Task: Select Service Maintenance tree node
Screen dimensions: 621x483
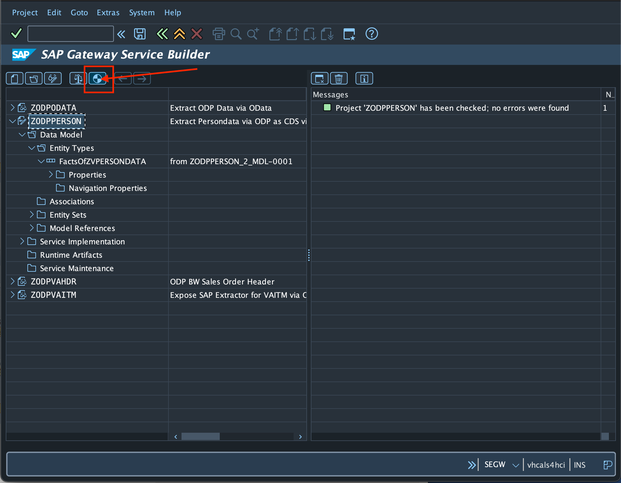Action: [77, 268]
